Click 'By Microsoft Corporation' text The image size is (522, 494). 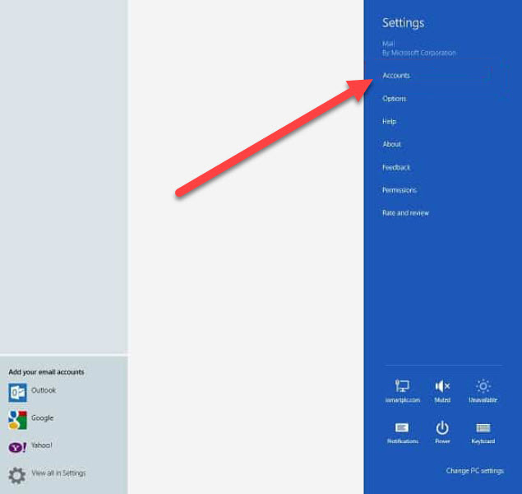418,53
